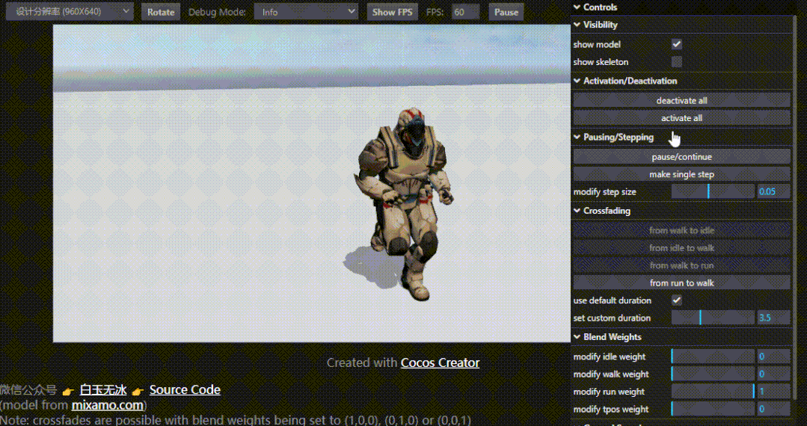Image resolution: width=807 pixels, height=426 pixels.
Task: Click the walk weight value field
Action: tap(773, 374)
